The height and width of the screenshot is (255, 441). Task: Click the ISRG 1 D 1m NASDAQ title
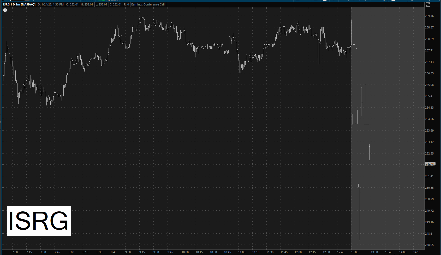click(19, 4)
